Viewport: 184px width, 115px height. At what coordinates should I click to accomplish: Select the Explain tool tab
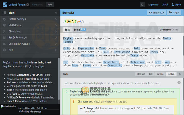coord(171,74)
